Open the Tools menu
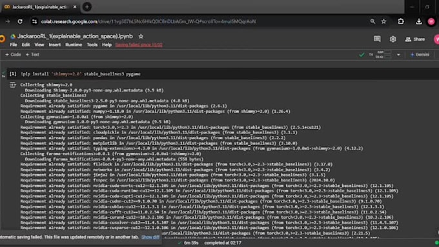 92,44
